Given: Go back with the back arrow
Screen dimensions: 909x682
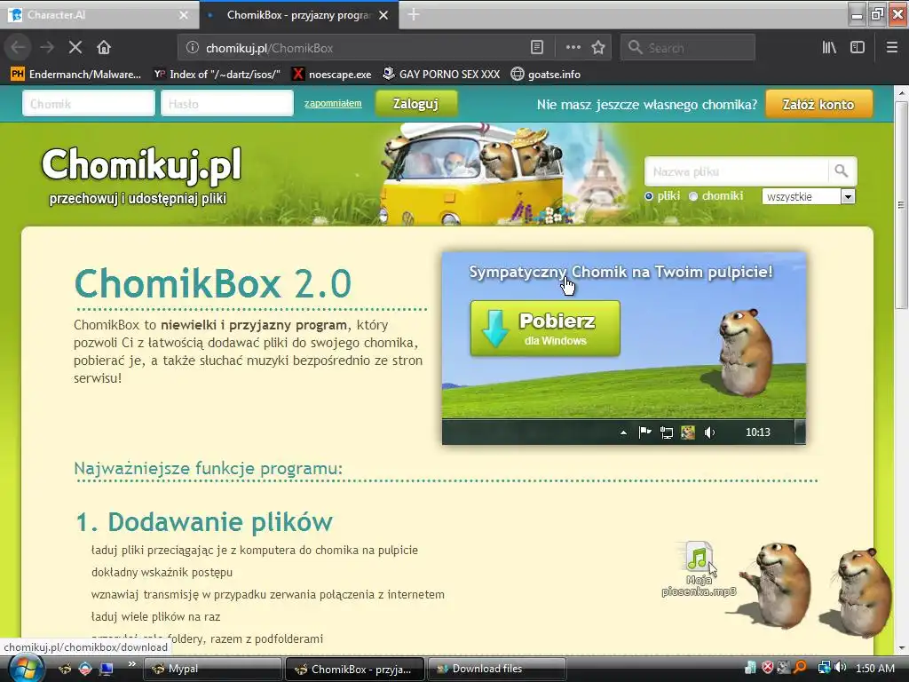Looking at the screenshot, I should [18, 48].
